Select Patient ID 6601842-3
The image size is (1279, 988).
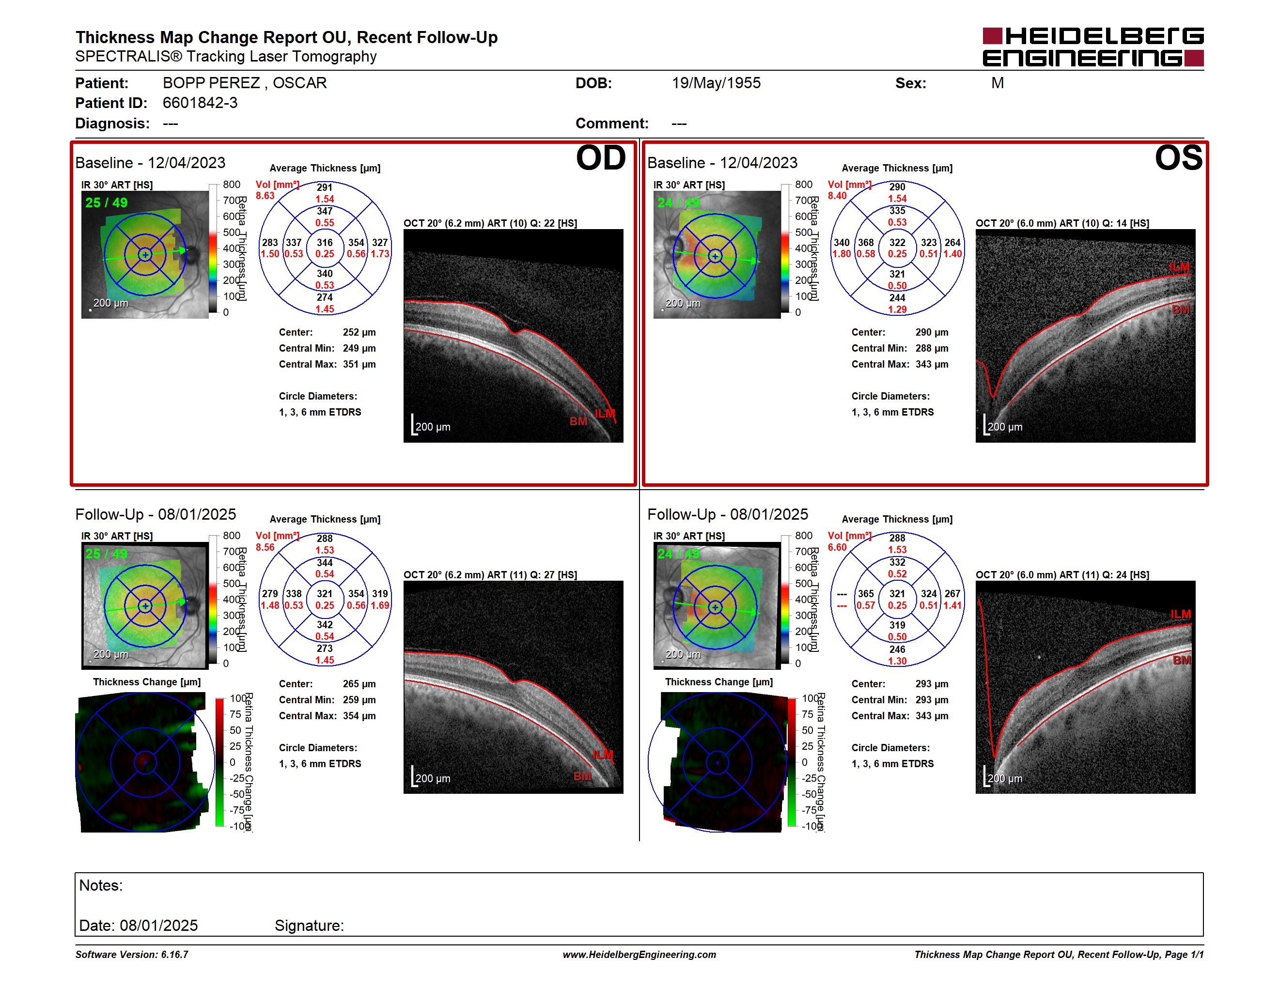(200, 102)
